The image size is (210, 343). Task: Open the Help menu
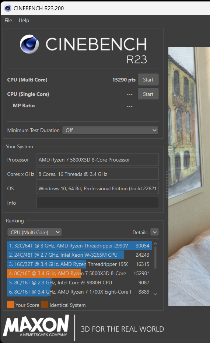click(x=24, y=20)
